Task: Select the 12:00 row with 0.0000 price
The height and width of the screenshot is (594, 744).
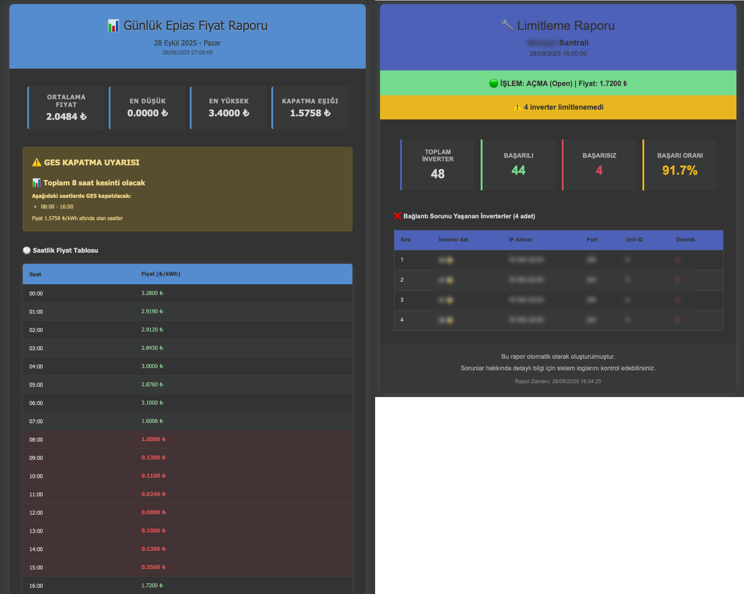Action: [x=187, y=512]
